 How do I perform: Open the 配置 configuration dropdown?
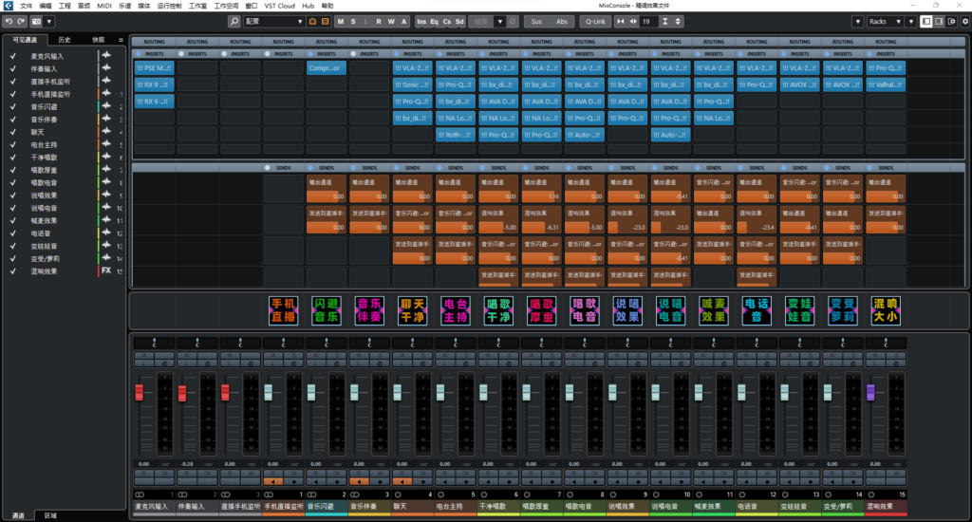click(273, 21)
